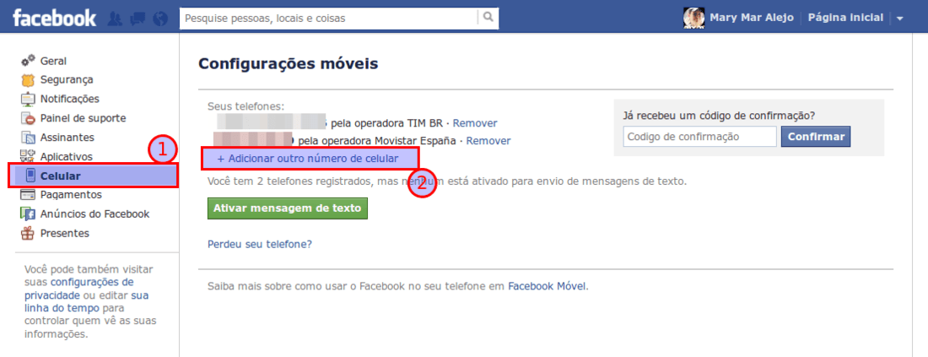
Task: Click the Codigo de confirmação field
Action: tap(699, 137)
